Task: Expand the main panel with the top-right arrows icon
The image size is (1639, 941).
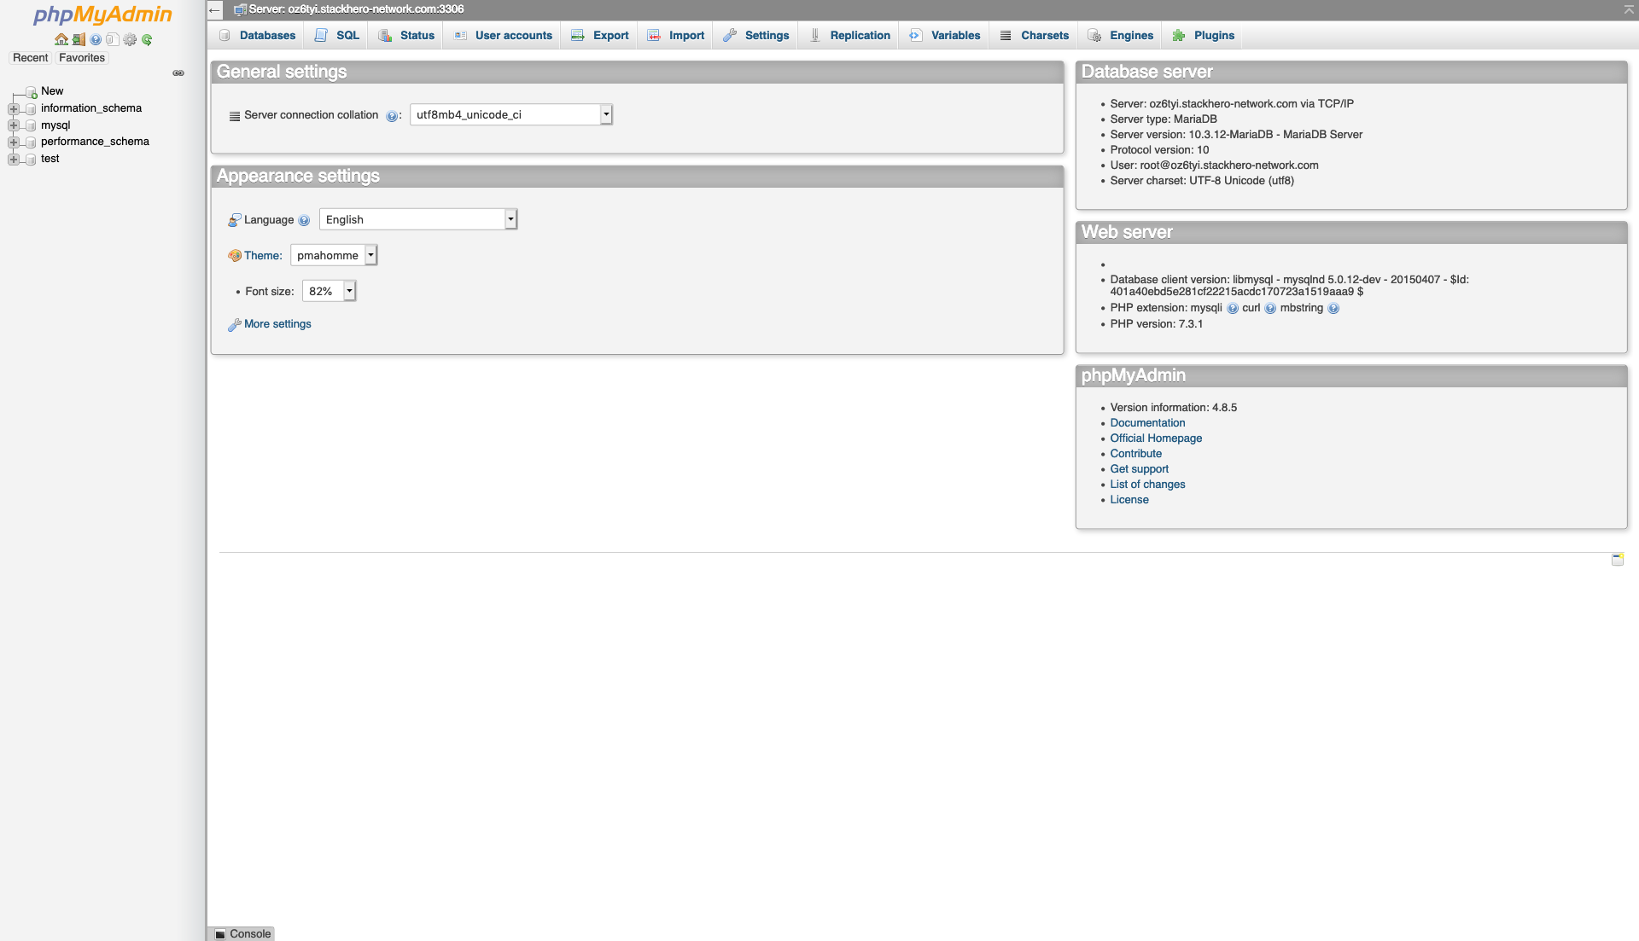Action: click(x=1629, y=9)
